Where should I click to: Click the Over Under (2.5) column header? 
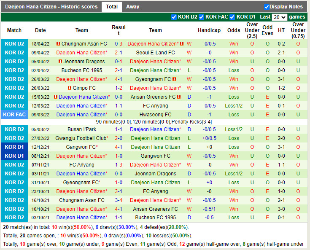tap(252, 30)
